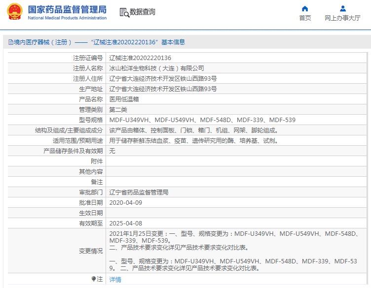Click approval date 2020-04-09
This screenshot has height=288, width=371.
click(x=126, y=203)
